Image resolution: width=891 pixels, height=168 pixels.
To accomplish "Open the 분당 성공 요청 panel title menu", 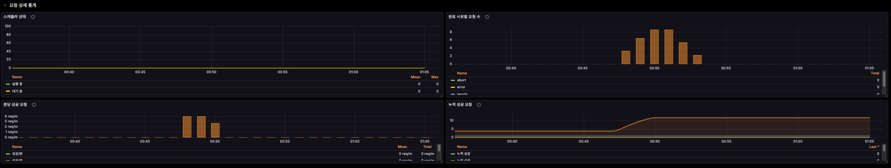I will (15, 104).
